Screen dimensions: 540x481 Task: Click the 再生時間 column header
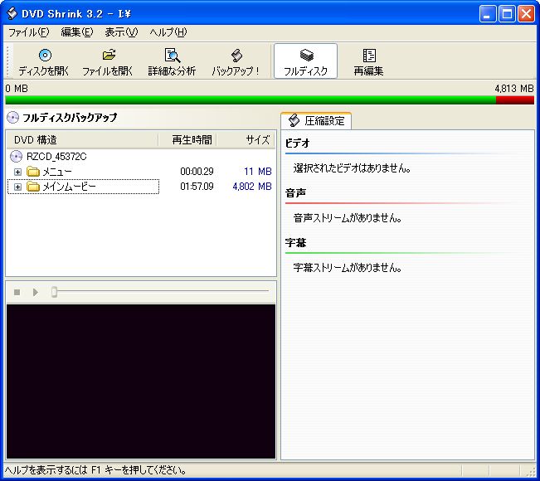click(x=187, y=140)
